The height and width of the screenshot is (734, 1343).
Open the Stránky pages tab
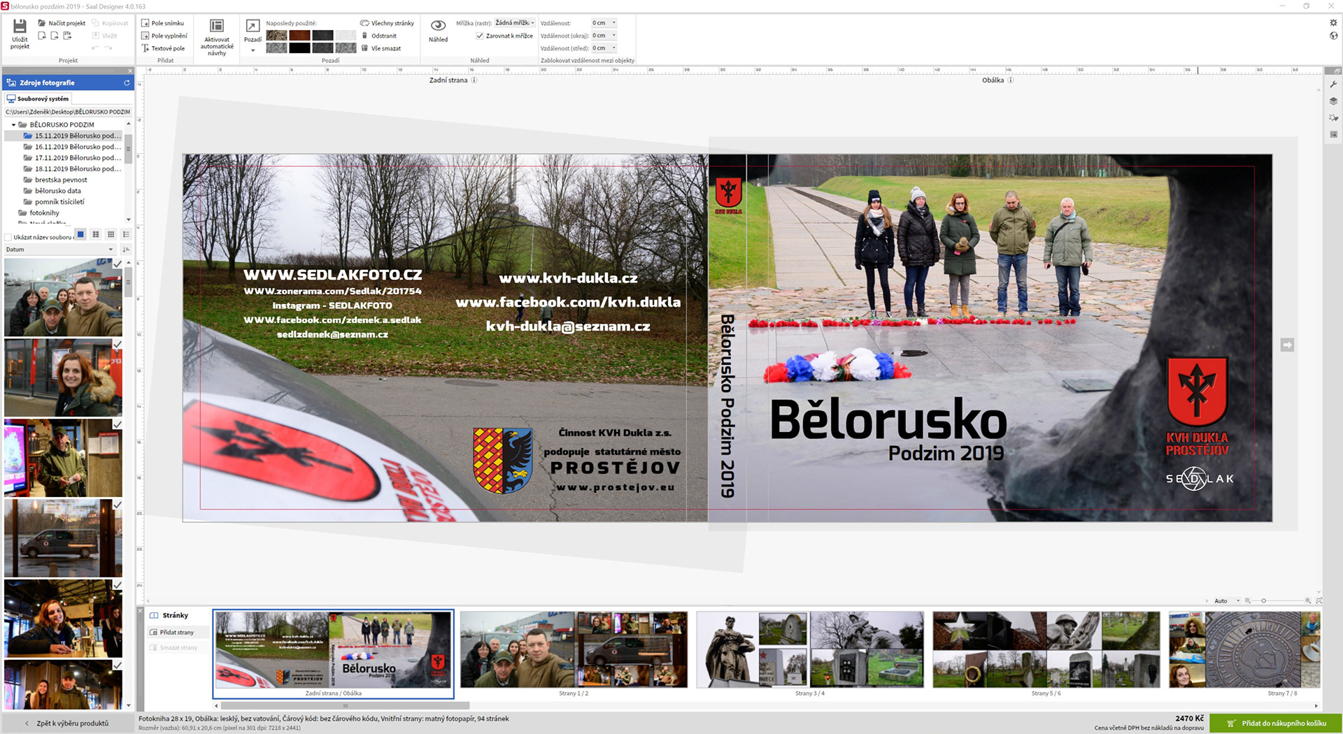[169, 615]
